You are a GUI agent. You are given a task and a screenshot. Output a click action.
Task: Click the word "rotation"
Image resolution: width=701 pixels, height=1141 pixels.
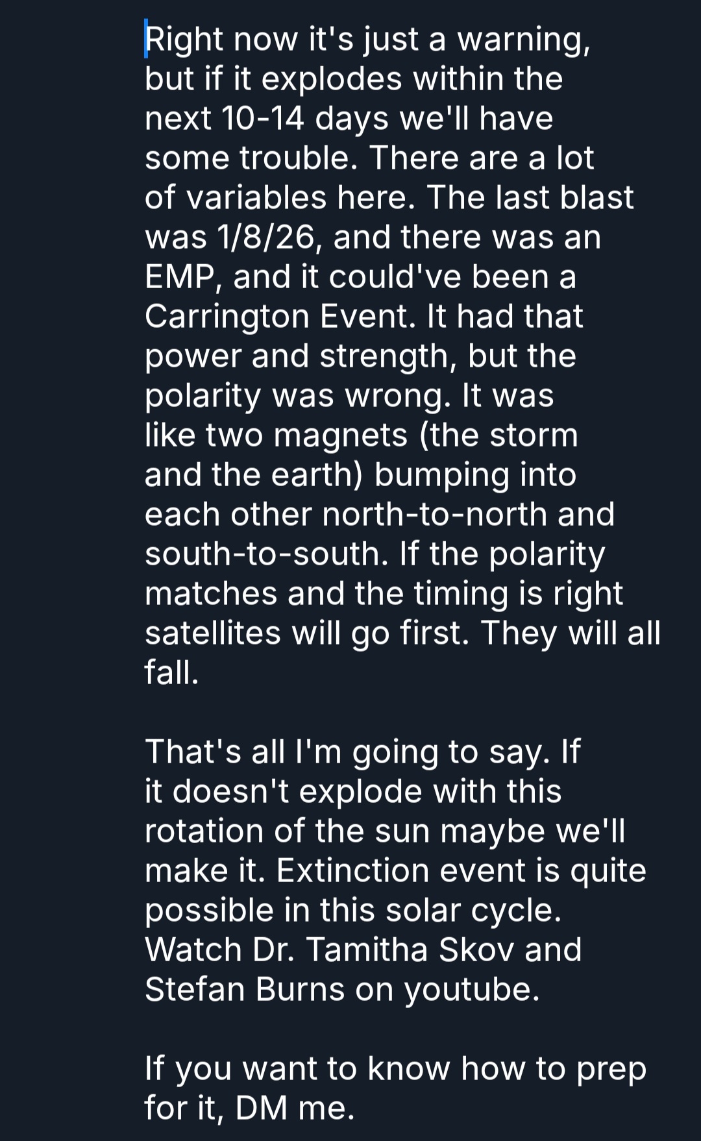click(x=204, y=831)
